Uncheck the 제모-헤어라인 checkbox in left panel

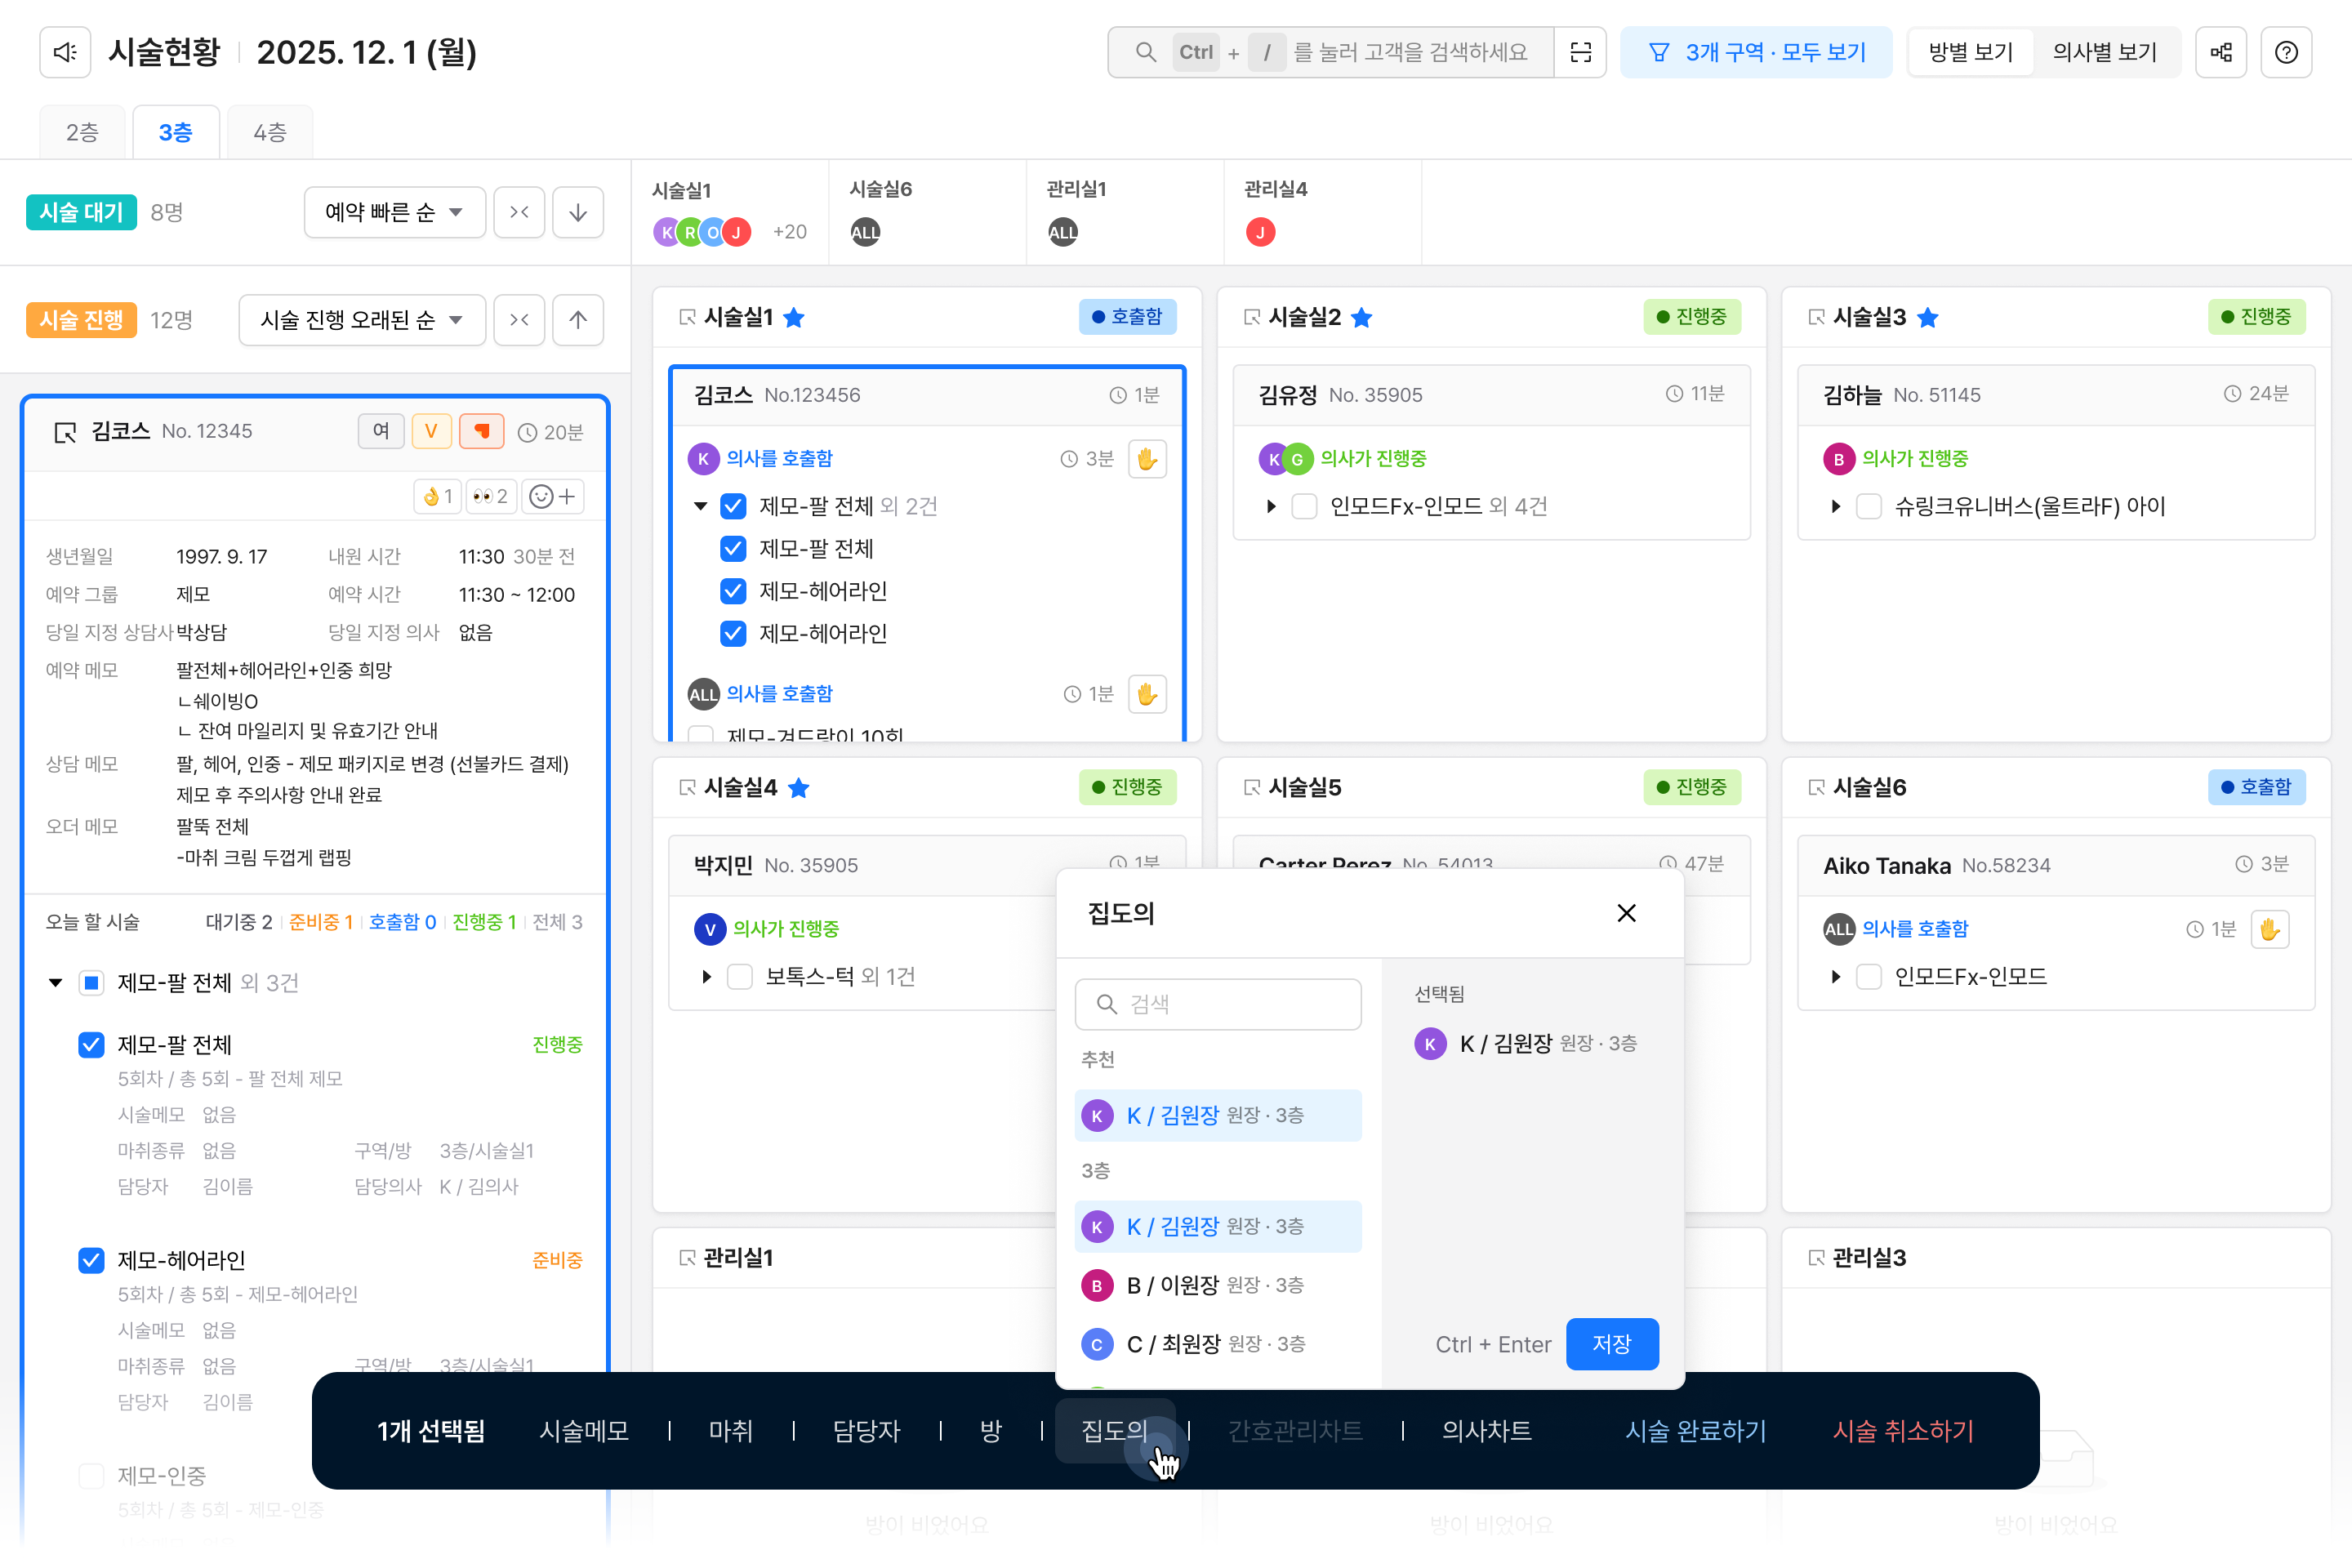coord(91,1260)
